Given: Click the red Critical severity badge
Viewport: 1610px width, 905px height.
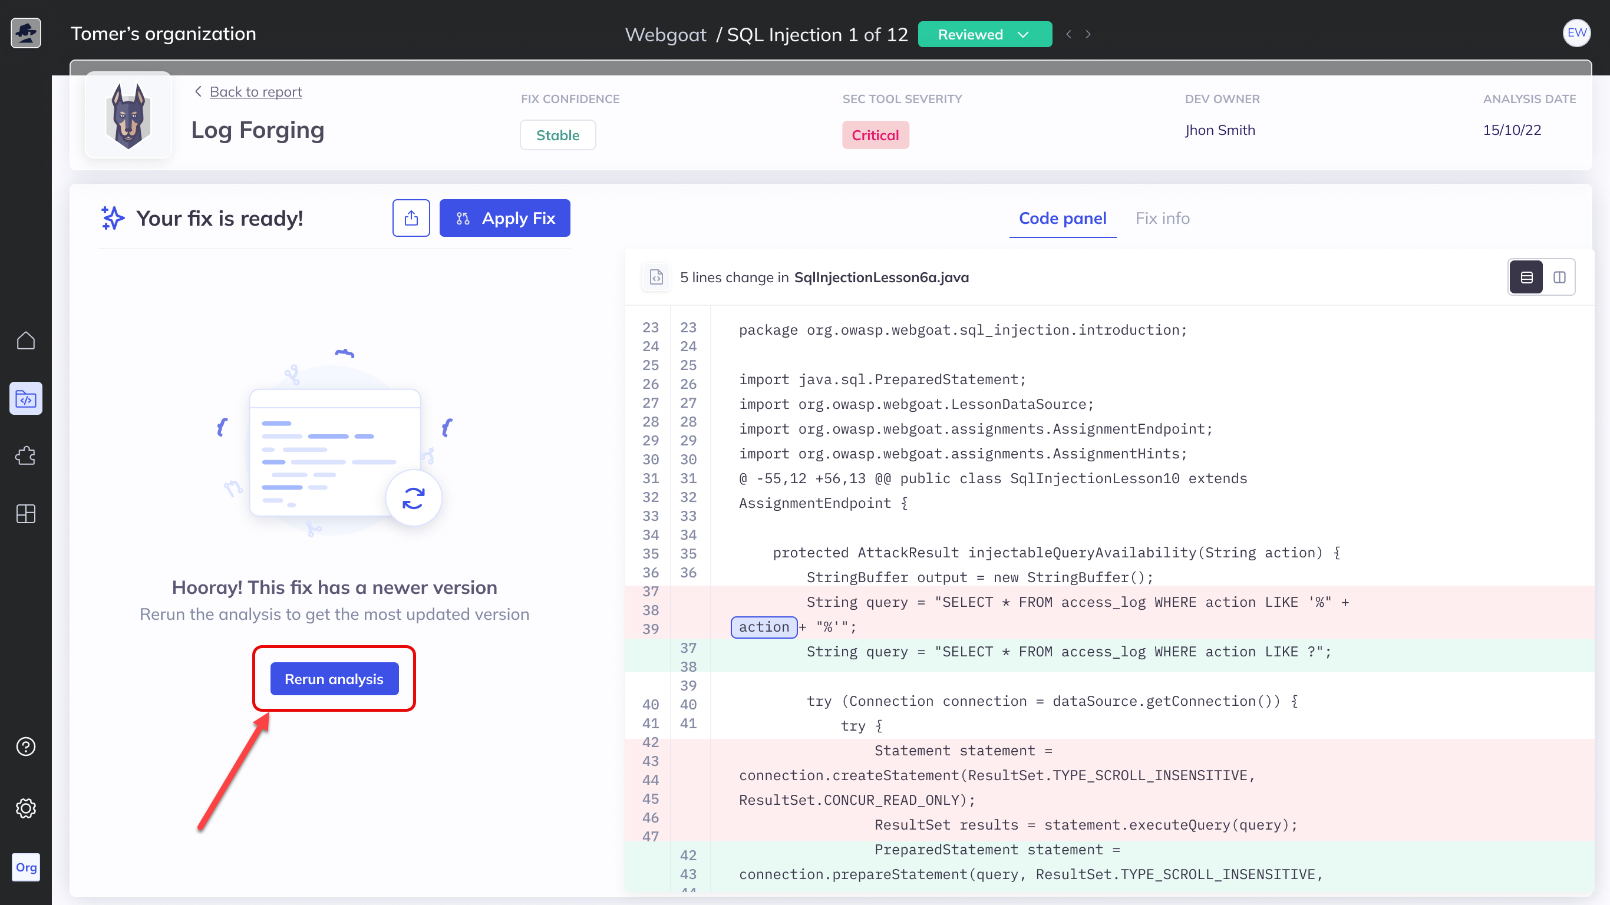Looking at the screenshot, I should click(x=875, y=135).
